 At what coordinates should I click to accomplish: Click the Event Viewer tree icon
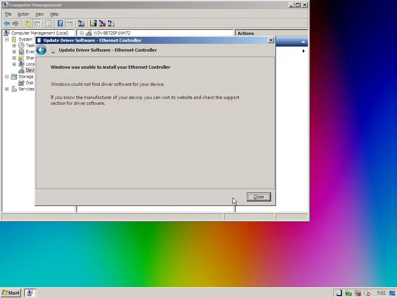(21, 52)
